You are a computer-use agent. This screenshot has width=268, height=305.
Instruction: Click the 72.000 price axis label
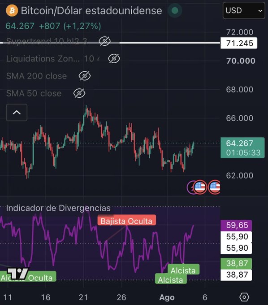(x=240, y=32)
